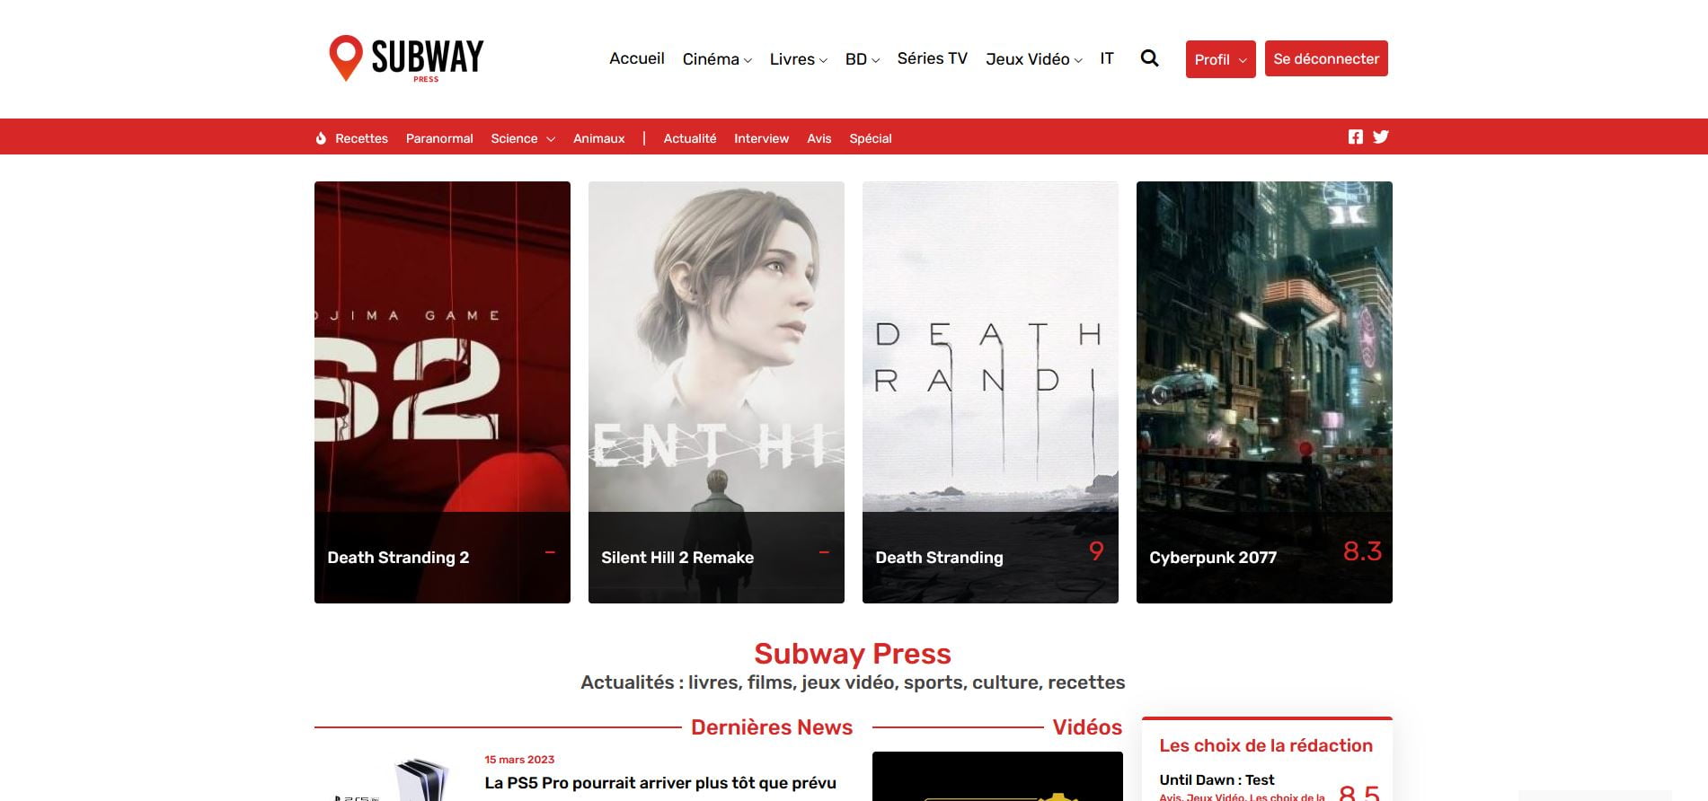
Task: Click the Dernières News heading
Action: pos(772,727)
